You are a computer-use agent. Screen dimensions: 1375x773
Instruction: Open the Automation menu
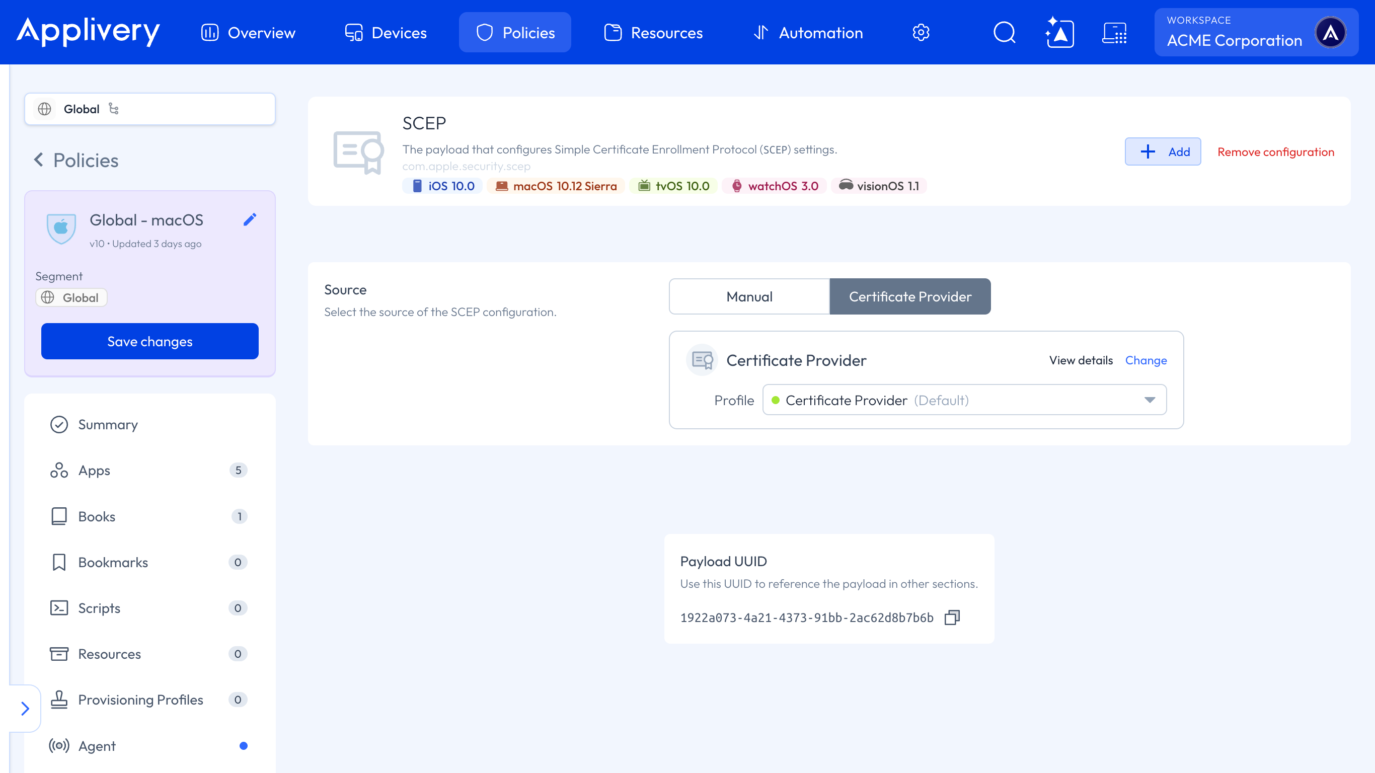tap(808, 33)
